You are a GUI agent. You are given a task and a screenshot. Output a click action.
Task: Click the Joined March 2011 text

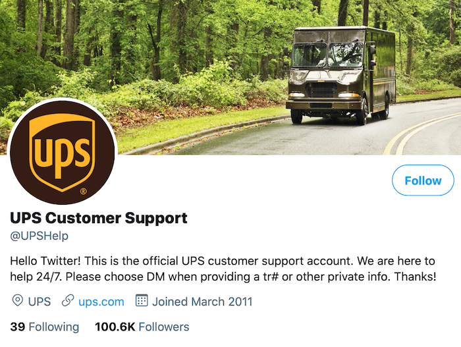coord(202,302)
